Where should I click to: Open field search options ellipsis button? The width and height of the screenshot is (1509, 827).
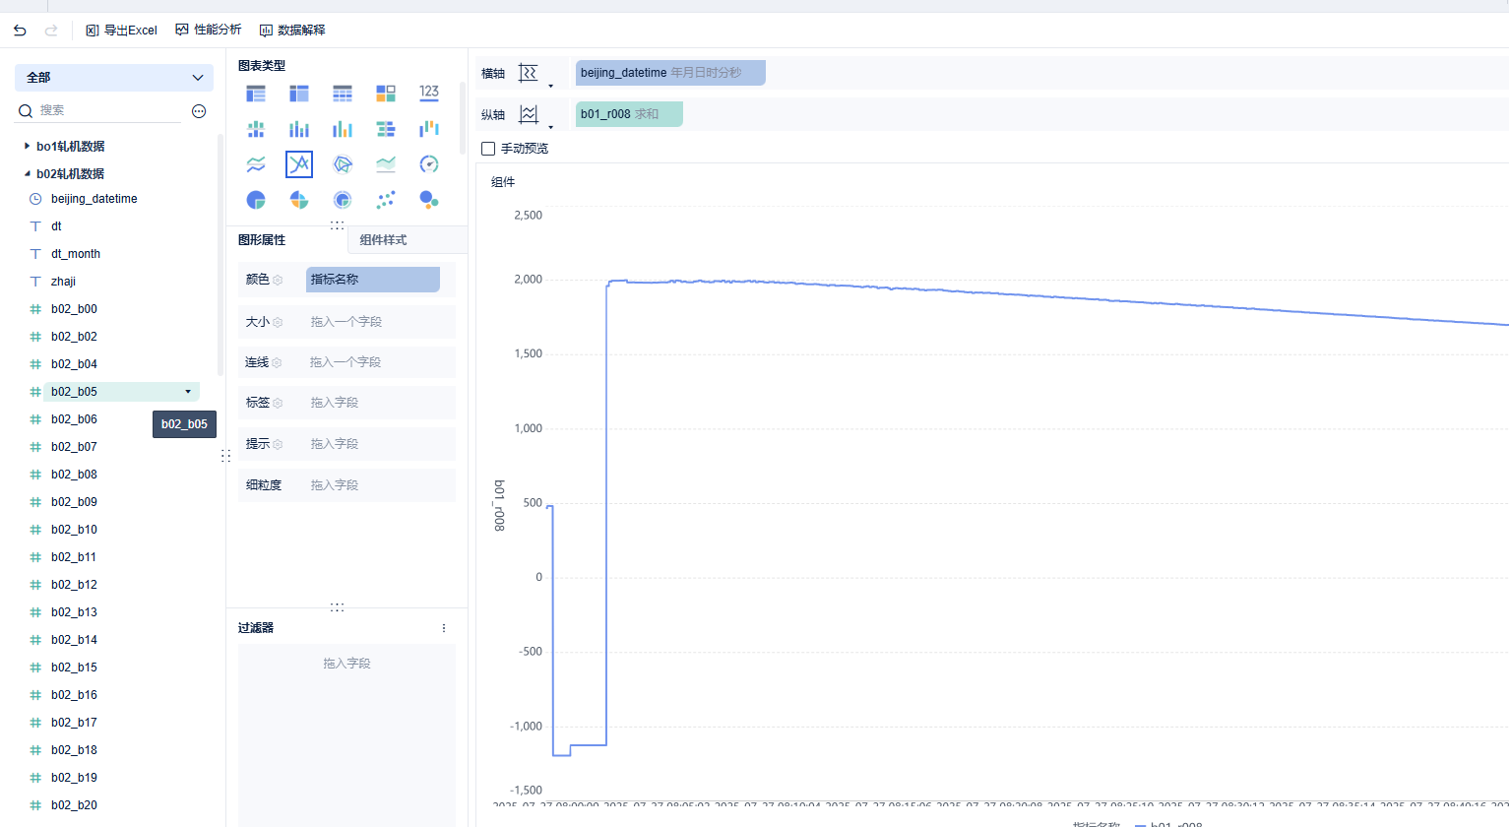point(199,111)
